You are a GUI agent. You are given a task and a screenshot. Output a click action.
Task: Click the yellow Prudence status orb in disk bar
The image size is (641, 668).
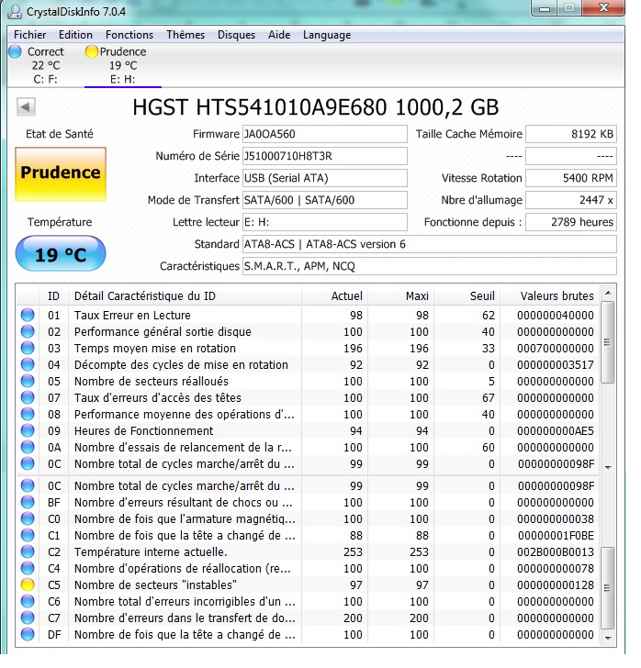(91, 51)
